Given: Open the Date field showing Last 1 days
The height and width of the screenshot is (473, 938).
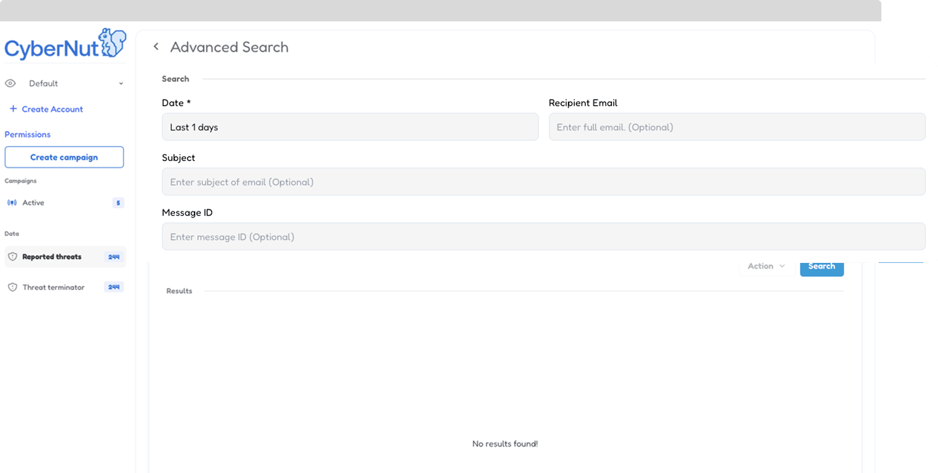Looking at the screenshot, I should click(x=350, y=127).
